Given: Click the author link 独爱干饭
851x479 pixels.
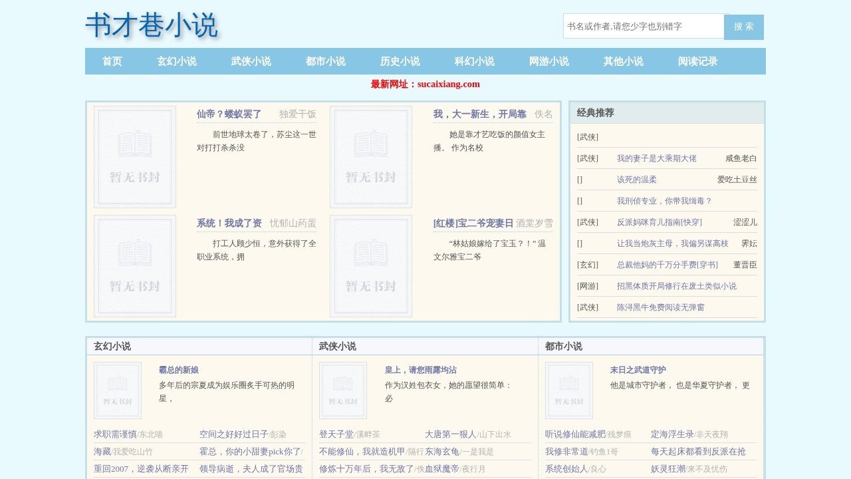Looking at the screenshot, I should click(x=295, y=114).
